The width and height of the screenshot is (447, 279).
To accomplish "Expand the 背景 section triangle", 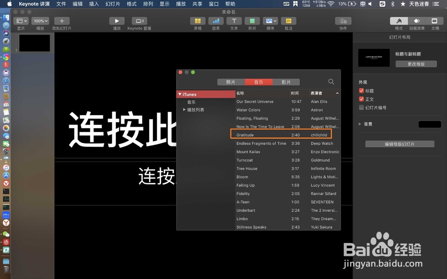I will point(360,124).
